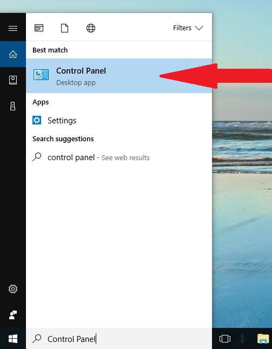Select the Home icon in the sidebar
This screenshot has width=272, height=349.
click(x=13, y=54)
